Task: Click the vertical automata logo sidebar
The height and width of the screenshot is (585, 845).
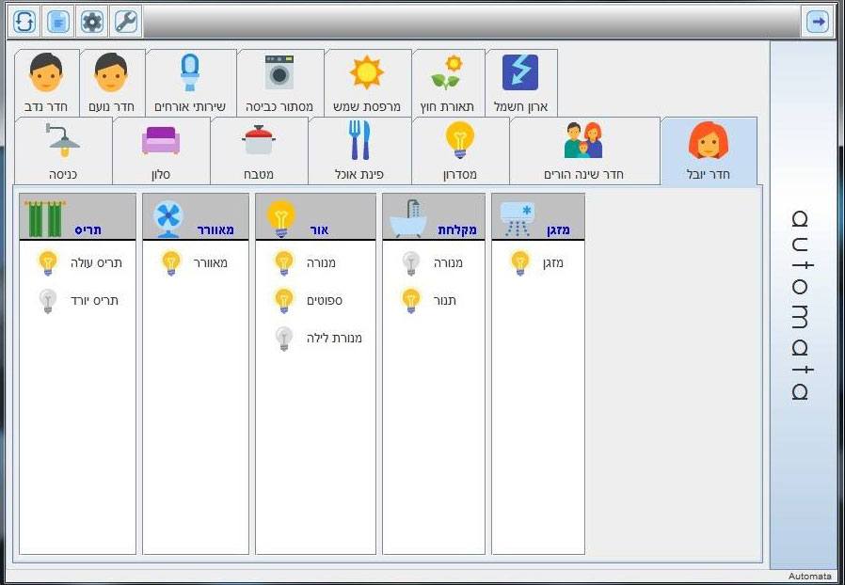Action: pos(801,306)
